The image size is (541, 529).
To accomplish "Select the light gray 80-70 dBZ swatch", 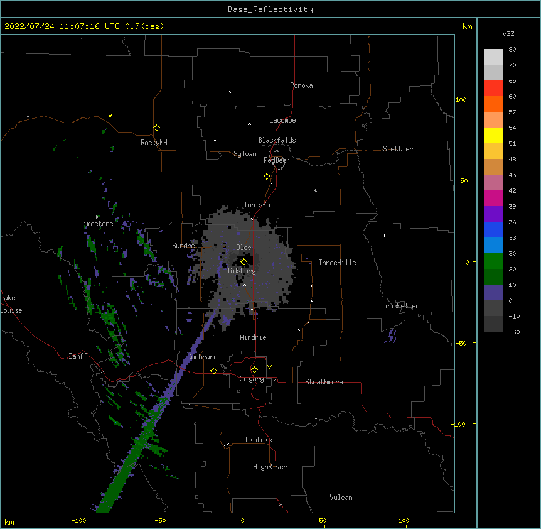I will click(493, 57).
